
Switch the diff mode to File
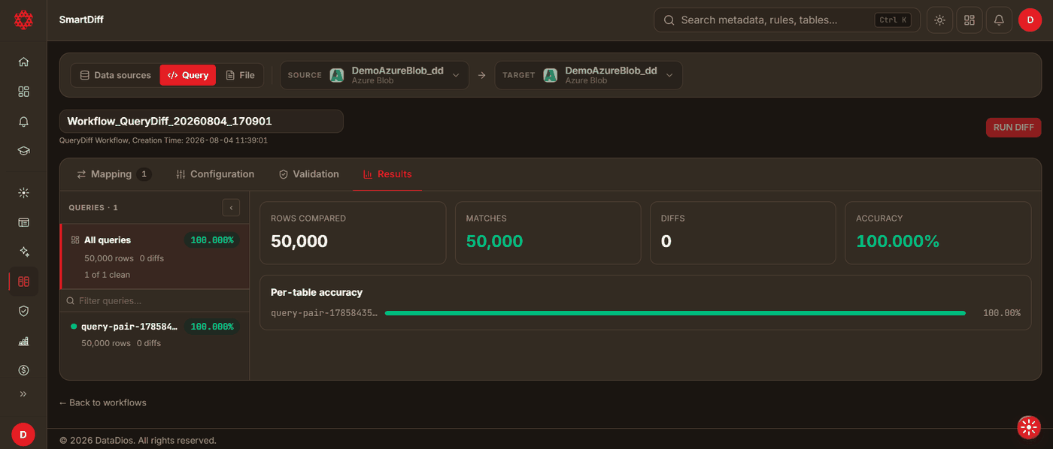240,75
